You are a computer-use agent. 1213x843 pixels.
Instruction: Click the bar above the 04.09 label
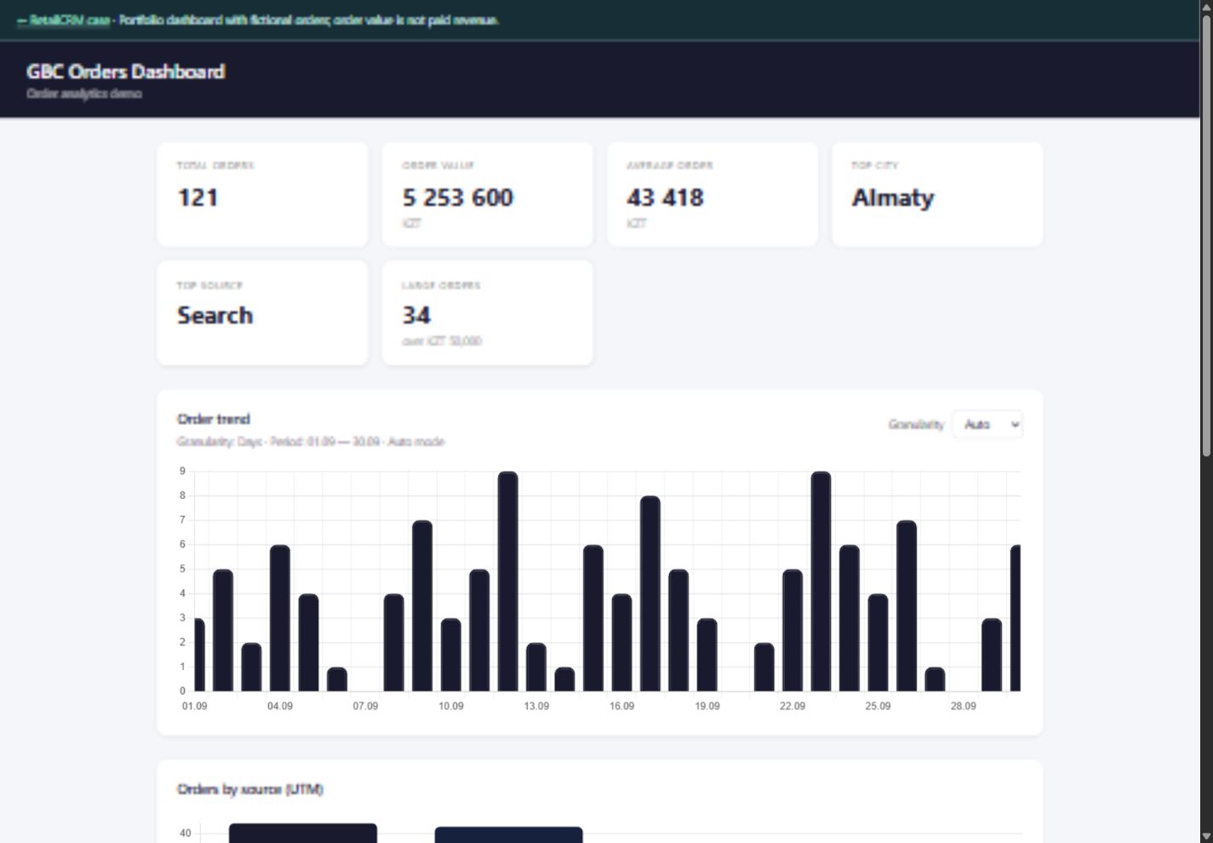click(280, 618)
